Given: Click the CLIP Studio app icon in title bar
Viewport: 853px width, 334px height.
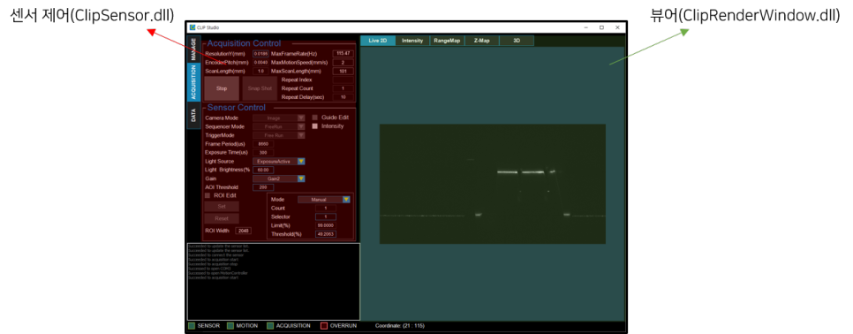Looking at the screenshot, I should [191, 27].
